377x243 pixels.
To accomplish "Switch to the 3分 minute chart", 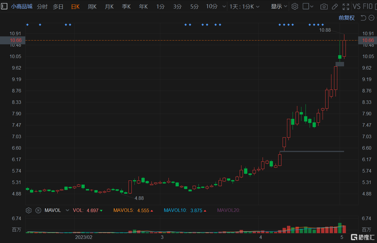I will tap(177, 6).
